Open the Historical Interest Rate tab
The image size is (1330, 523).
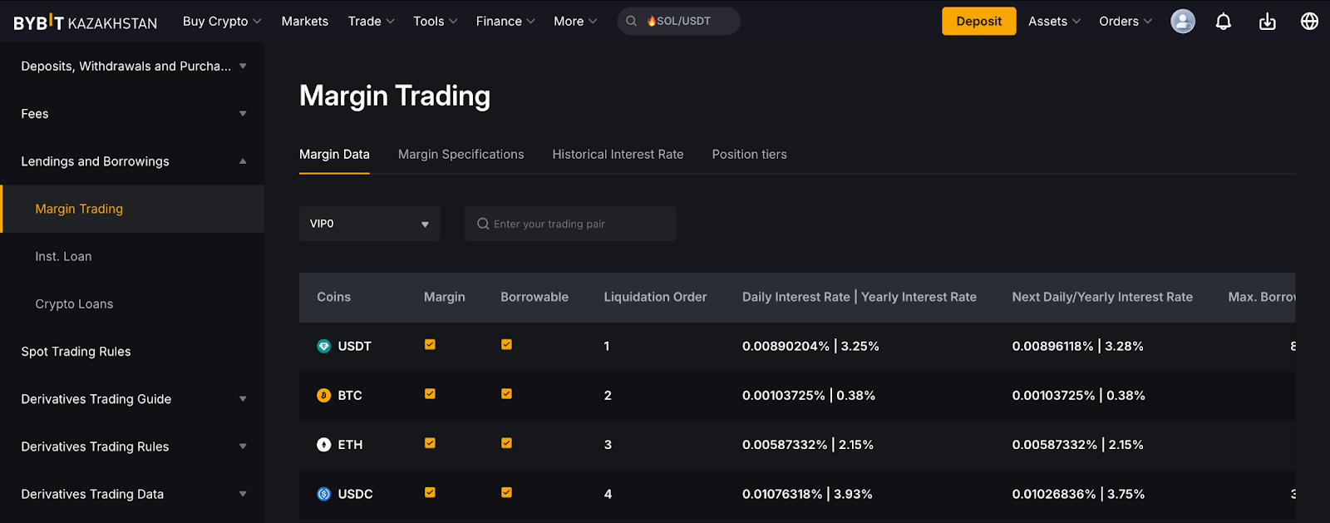click(x=618, y=155)
